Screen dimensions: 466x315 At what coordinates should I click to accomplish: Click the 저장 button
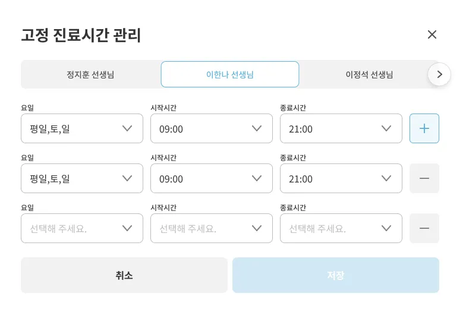point(335,275)
